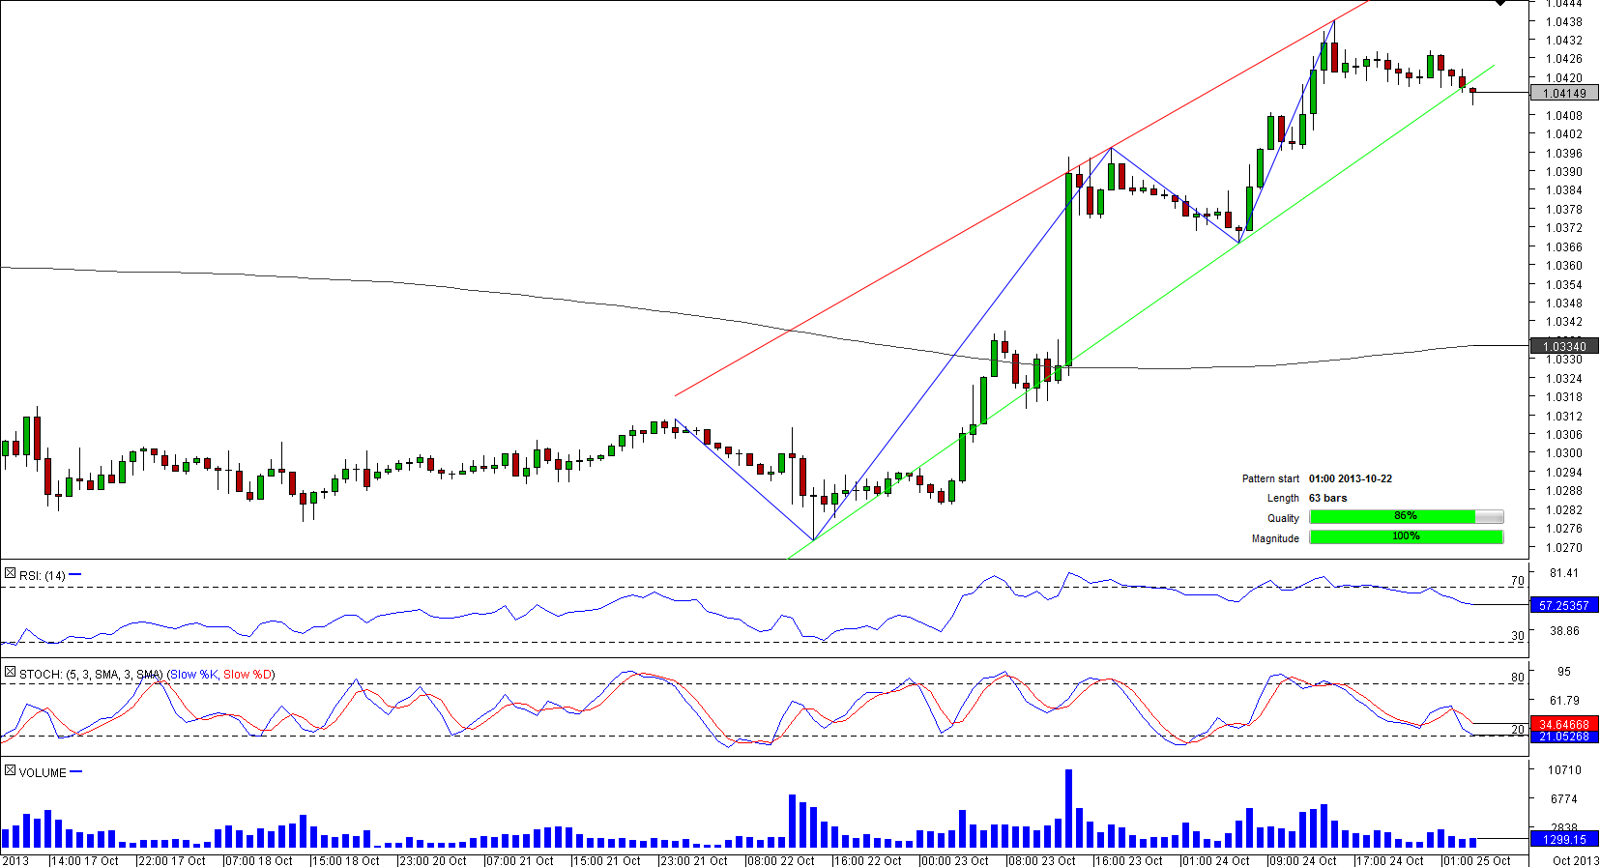Screen dimensions: 1600x867
Task: Click the time axis label 01:00 25 Oct
Action: coord(1477,861)
